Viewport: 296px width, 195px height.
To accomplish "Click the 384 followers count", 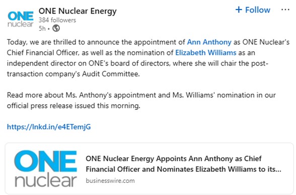I will tap(57, 20).
